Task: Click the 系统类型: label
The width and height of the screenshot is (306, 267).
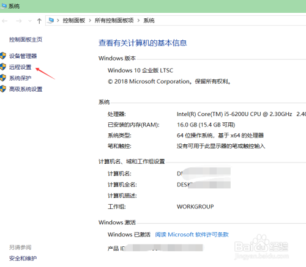Action: point(119,136)
